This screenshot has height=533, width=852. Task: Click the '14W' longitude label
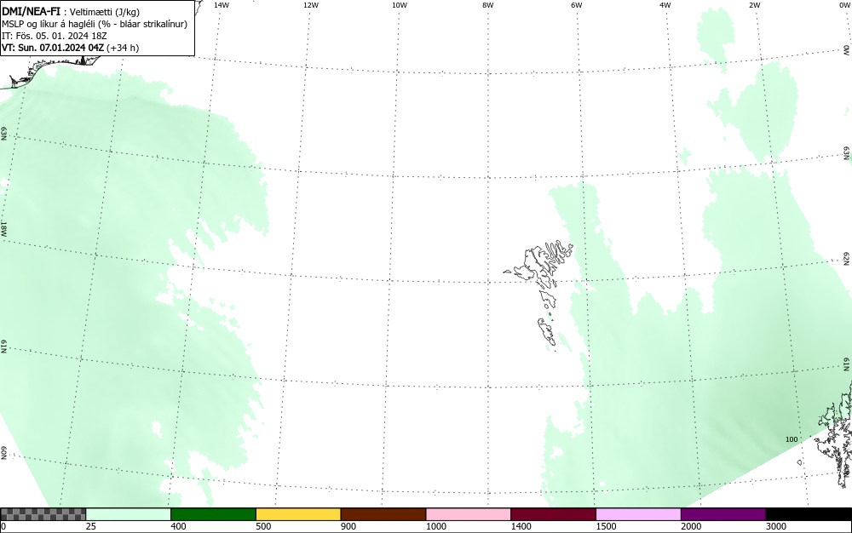[x=222, y=5]
